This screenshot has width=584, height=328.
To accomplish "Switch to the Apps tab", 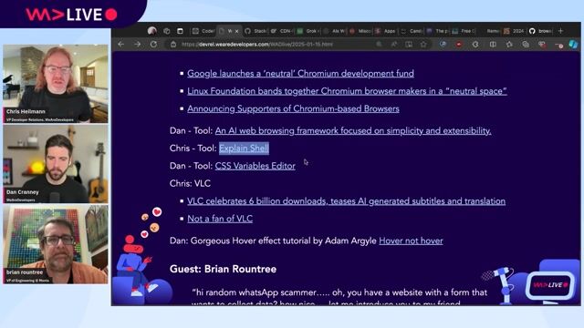I will [x=385, y=31].
